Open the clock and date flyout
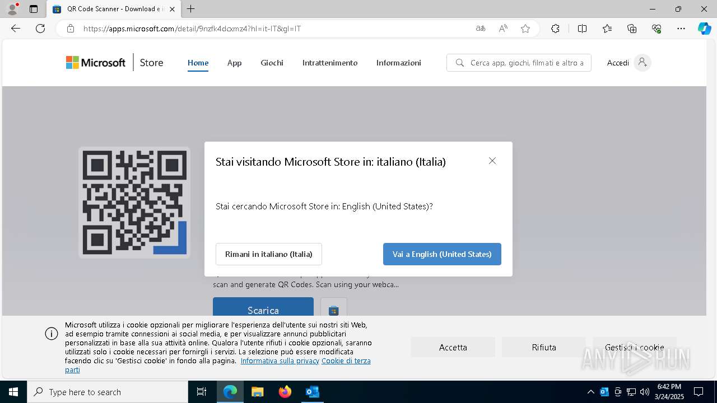 [669, 392]
